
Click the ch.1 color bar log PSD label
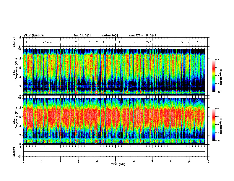(221, 77)
